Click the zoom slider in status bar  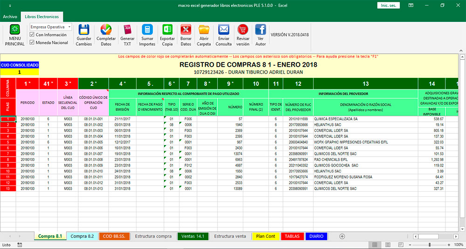429,245
